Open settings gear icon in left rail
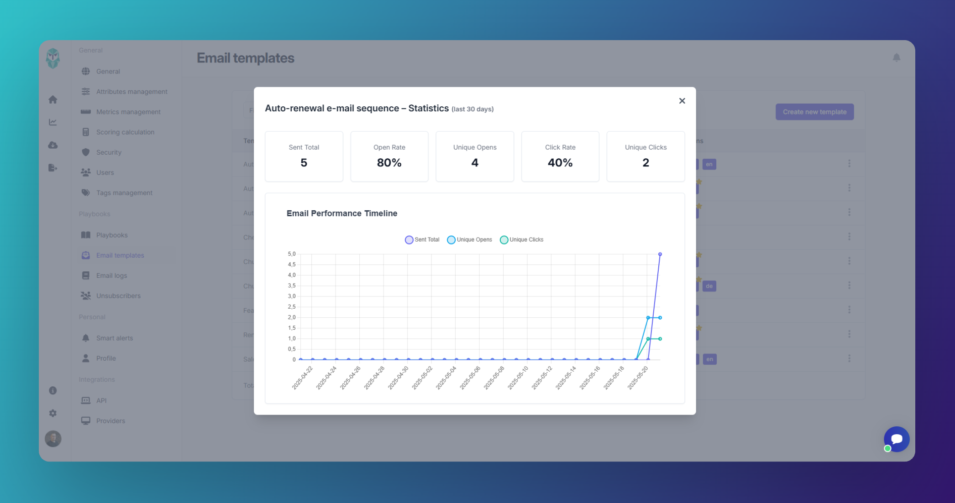The image size is (955, 503). click(x=53, y=413)
